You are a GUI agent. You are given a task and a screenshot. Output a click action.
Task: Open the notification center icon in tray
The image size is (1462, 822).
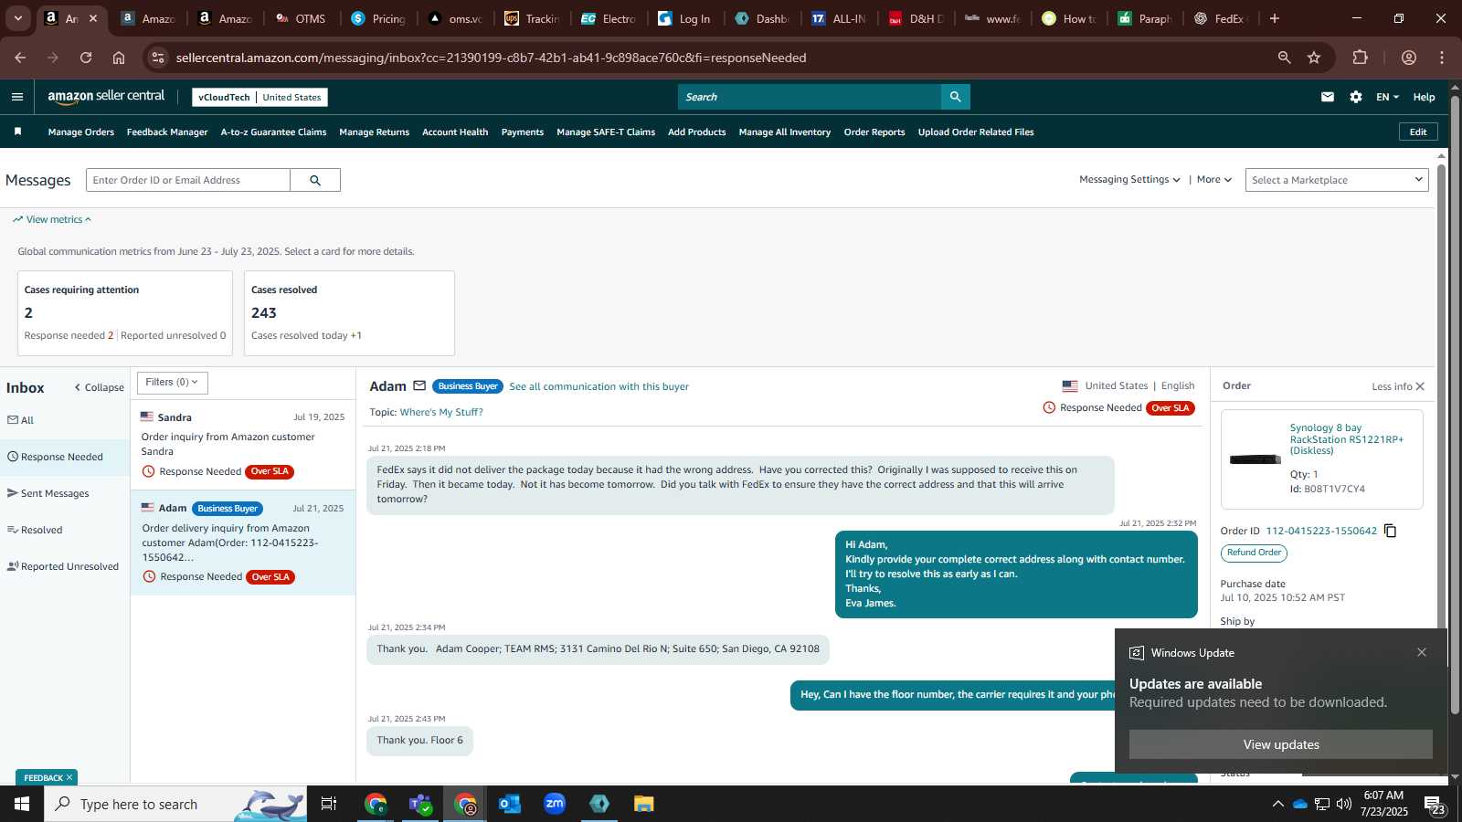(x=1435, y=805)
